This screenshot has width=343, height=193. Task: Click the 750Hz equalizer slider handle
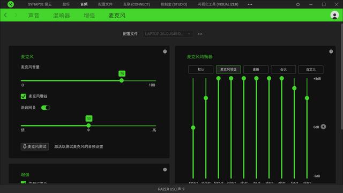coord(231,78)
